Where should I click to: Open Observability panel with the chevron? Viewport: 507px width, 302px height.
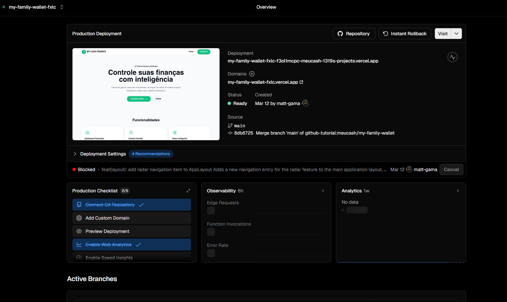tap(323, 191)
